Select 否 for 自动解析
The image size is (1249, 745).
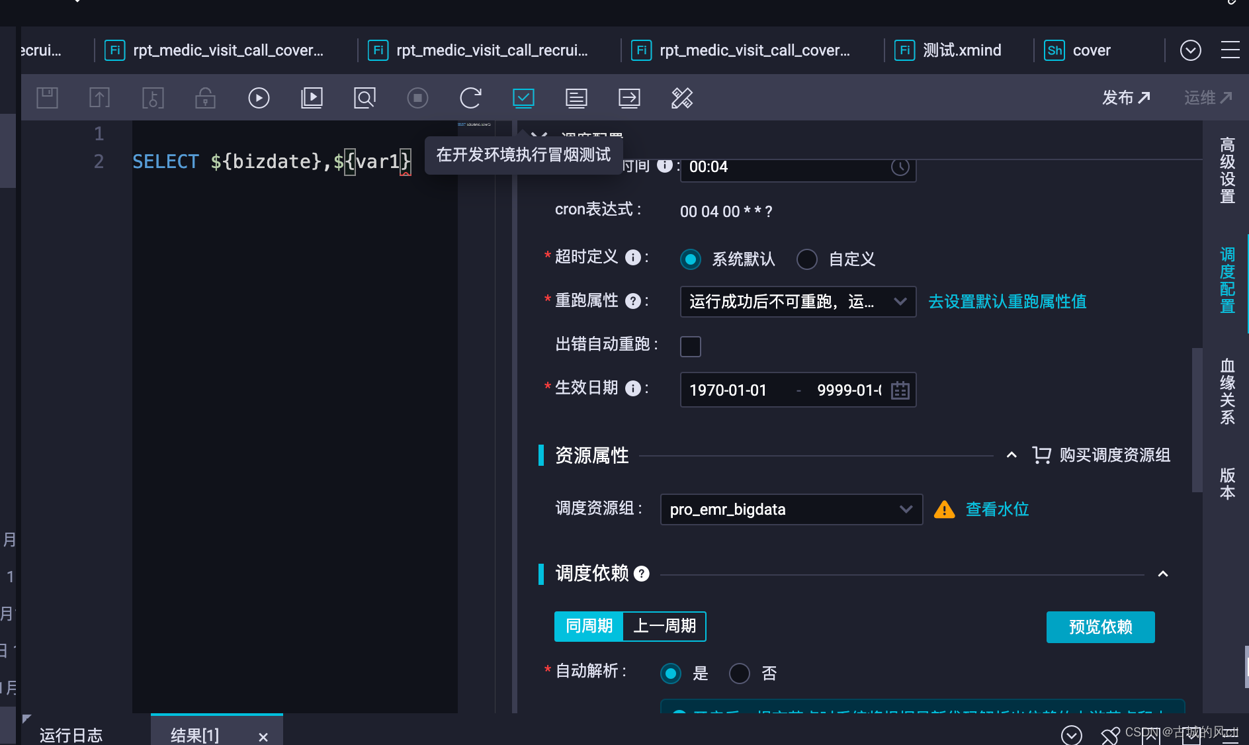tap(740, 673)
